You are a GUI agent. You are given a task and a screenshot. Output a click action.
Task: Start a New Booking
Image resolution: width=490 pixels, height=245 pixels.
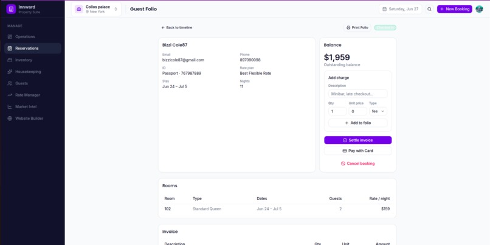point(454,9)
